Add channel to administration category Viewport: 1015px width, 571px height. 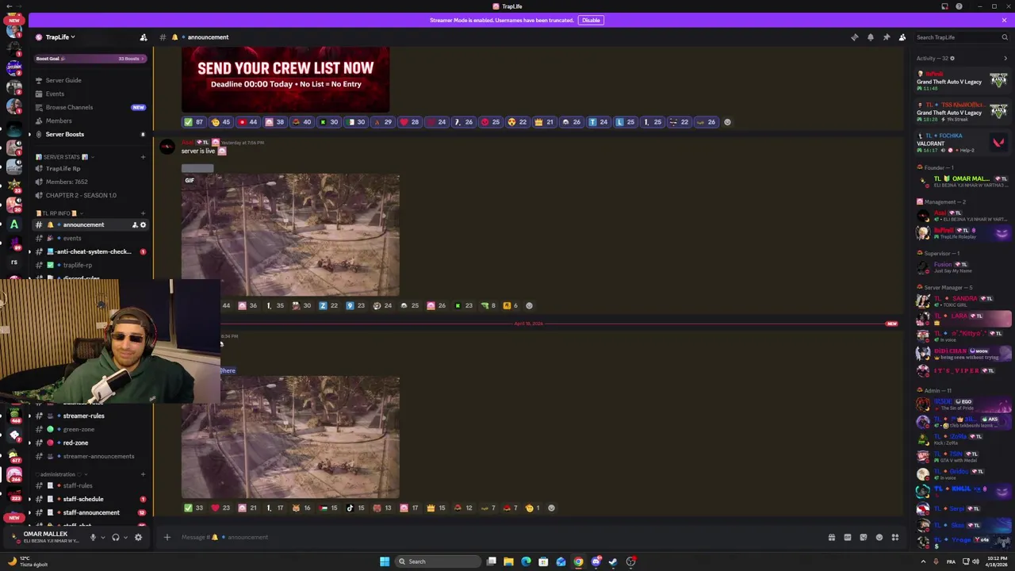[x=143, y=474]
